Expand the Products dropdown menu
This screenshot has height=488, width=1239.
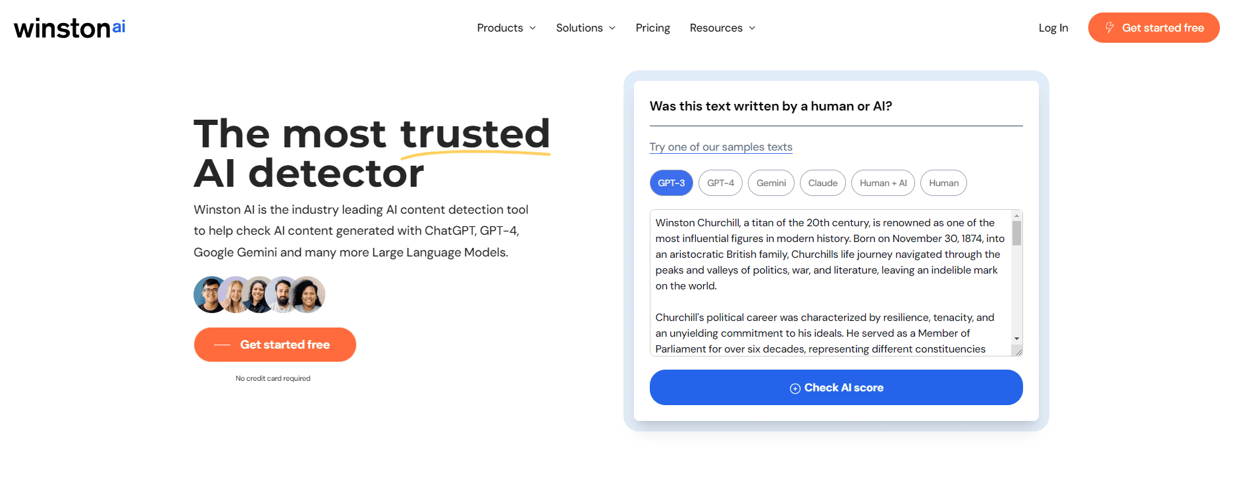coord(506,28)
